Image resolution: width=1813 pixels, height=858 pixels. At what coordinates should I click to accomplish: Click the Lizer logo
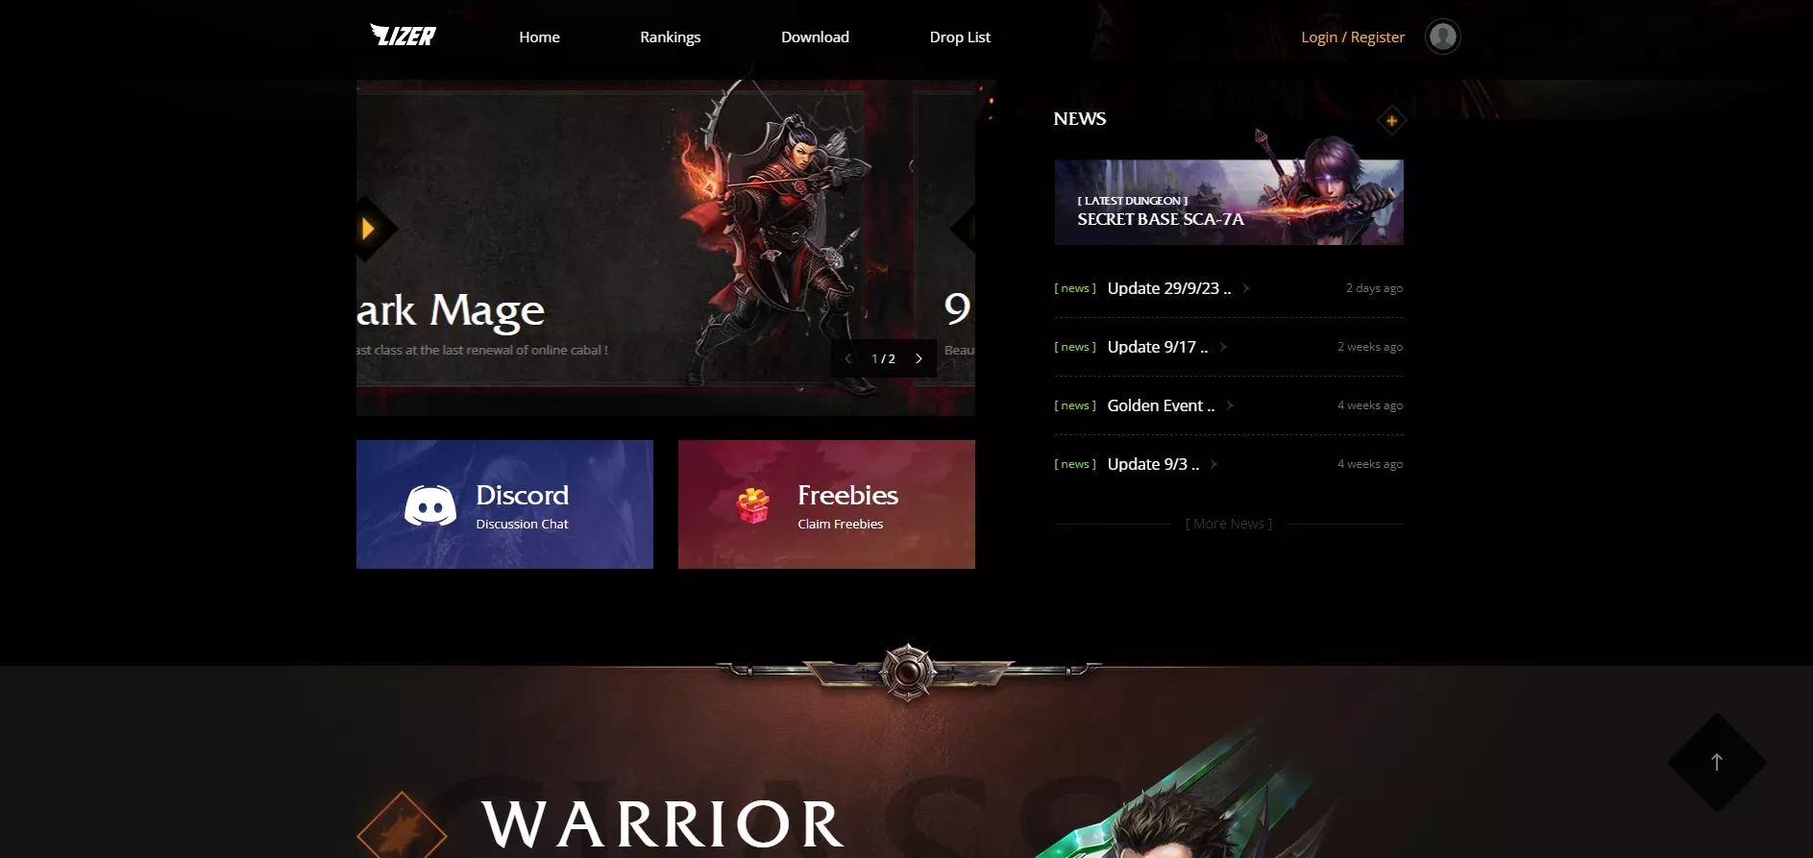pos(403,36)
